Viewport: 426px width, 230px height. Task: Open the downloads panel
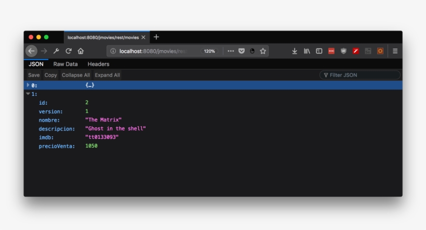pyautogui.click(x=295, y=51)
